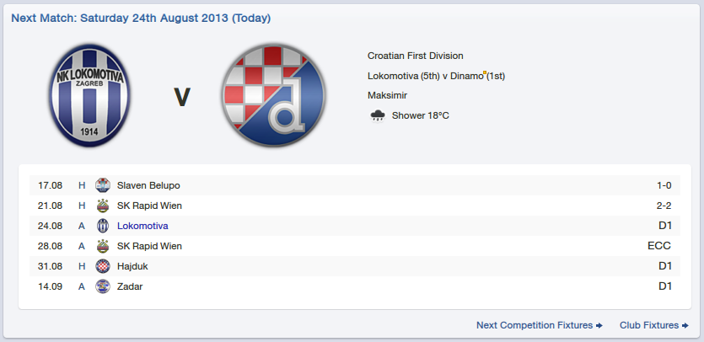
Task: Click the 24.08 fixture date
Action: [50, 226]
